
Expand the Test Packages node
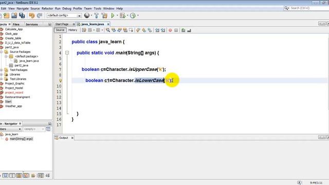pyautogui.click(x=2, y=70)
